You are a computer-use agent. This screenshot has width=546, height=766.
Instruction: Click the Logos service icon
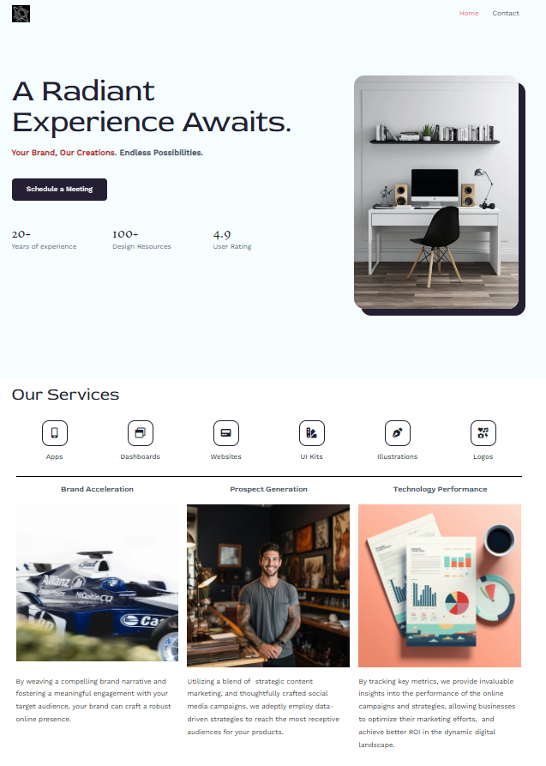[x=483, y=433]
